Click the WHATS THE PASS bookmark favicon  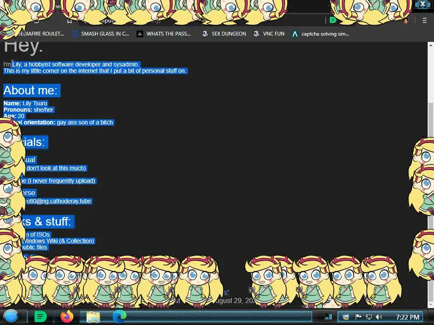(140, 34)
